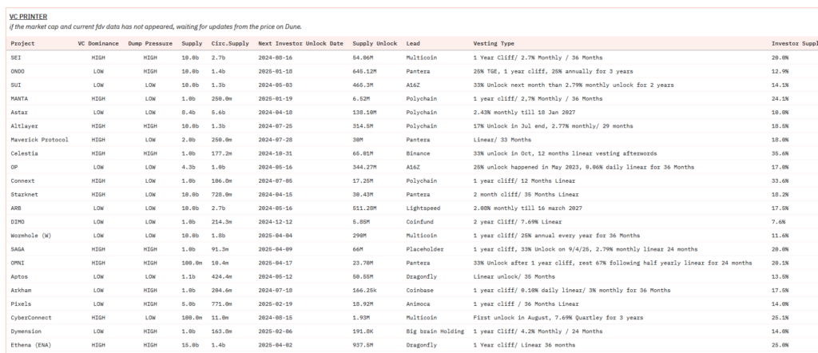Click unlock date 2024-05-03 in SUI row
This screenshot has width=818, height=353.
point(276,85)
